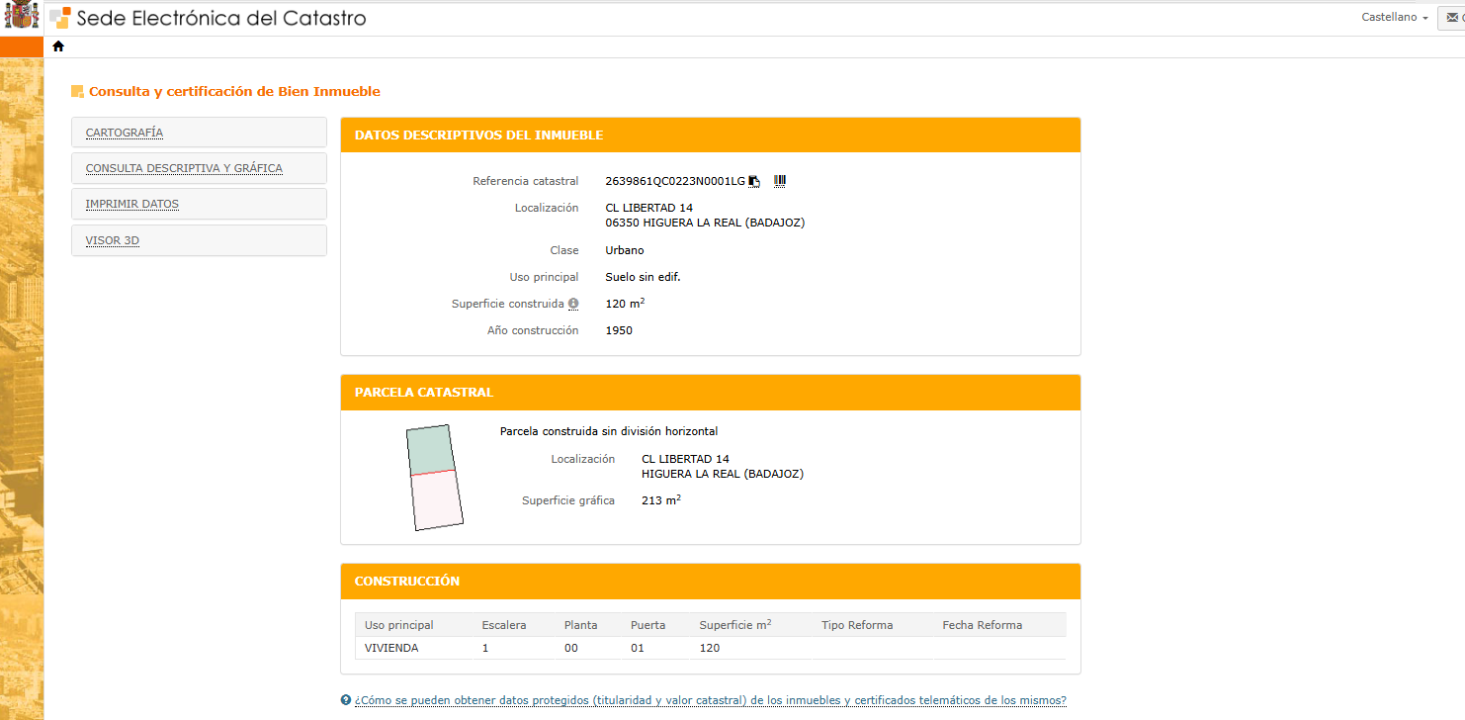
Task: Open the Castellano language dropdown
Action: tap(1394, 18)
